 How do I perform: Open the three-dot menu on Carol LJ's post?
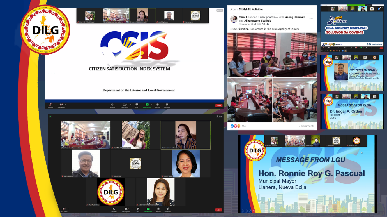(311, 19)
